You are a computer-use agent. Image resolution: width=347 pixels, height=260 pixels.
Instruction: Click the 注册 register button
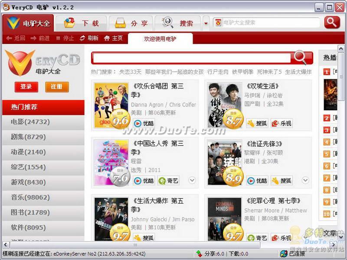click(x=57, y=86)
